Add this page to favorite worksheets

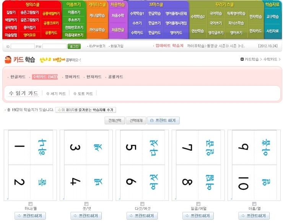pos(86,110)
